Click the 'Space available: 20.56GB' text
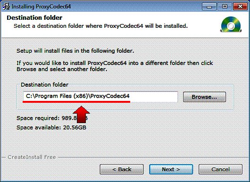Viewport: 250px width, 182px height. point(51,127)
